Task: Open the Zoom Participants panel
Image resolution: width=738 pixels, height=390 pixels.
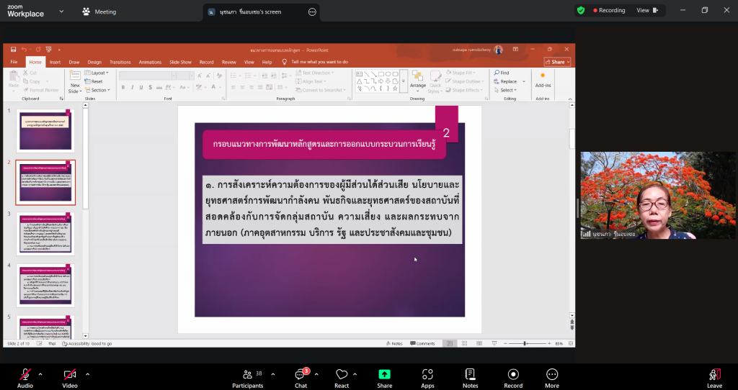Action: (x=247, y=375)
